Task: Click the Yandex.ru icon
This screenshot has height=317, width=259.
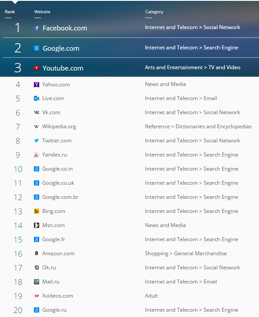Action: coord(37,155)
